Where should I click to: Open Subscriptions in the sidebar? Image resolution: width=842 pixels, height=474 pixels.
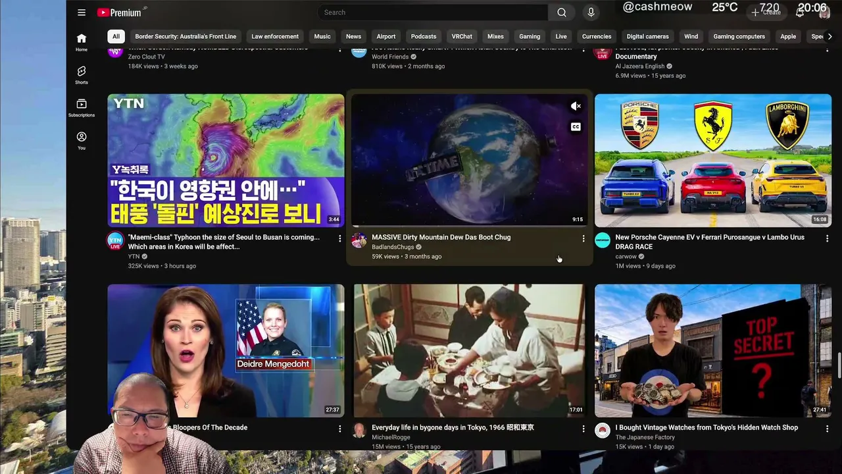[x=82, y=108]
